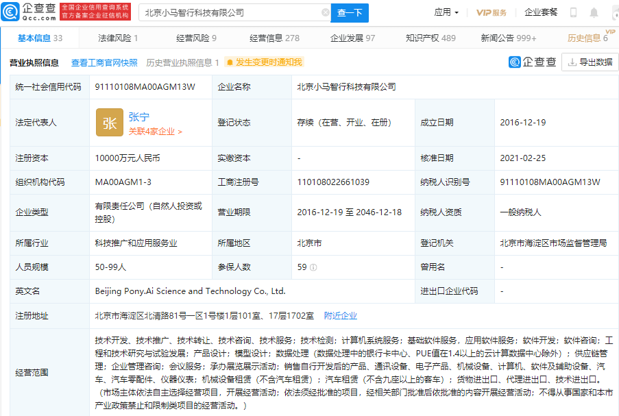
Task: Select company type 有限责任公司 value
Action: tap(149, 212)
